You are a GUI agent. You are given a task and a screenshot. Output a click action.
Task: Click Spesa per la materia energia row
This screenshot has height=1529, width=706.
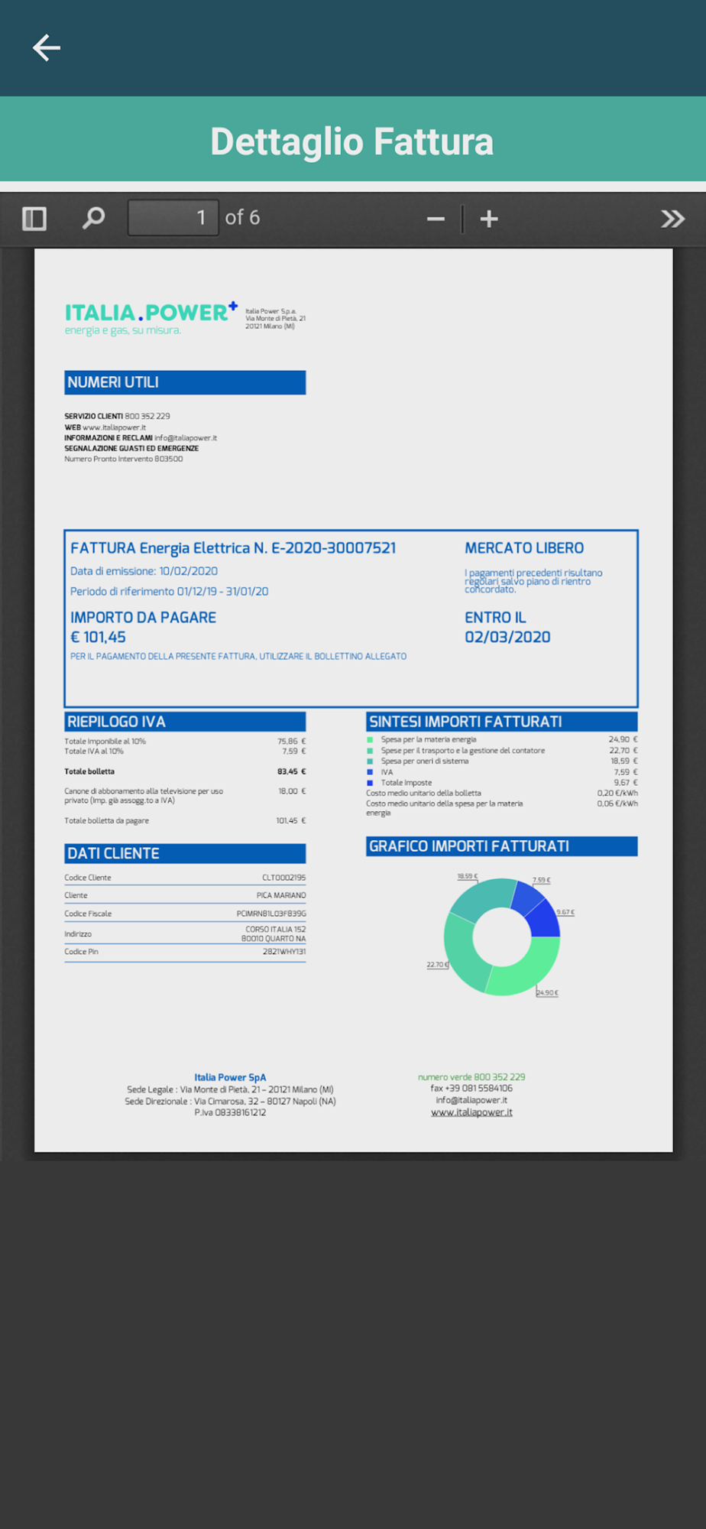(502, 739)
